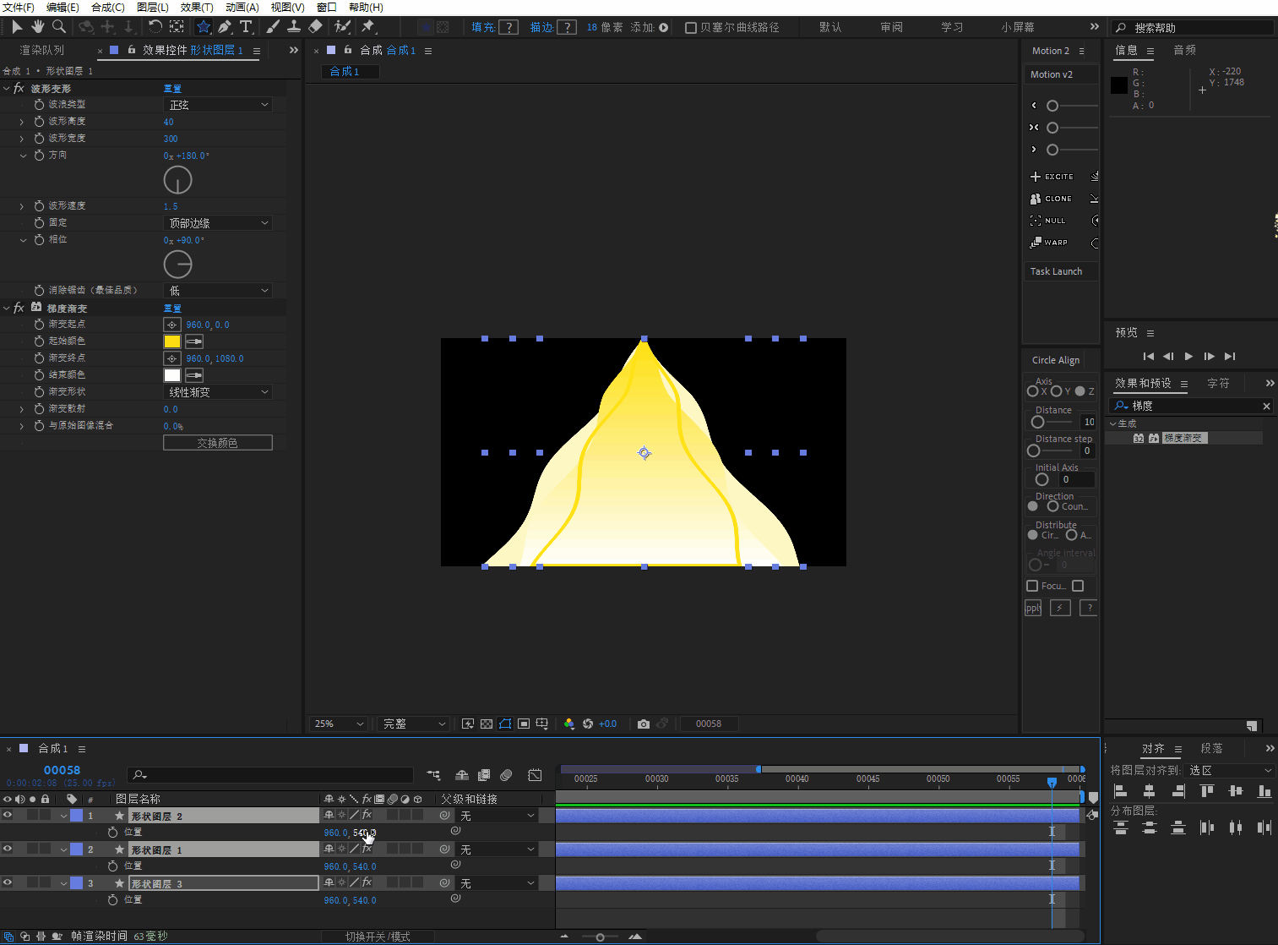The height and width of the screenshot is (945, 1278).
Task: Open the 25% magnification dropdown
Action: tap(339, 724)
